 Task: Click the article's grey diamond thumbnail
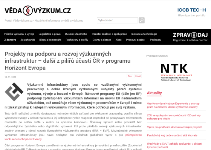pyautogui.click(x=14, y=92)
